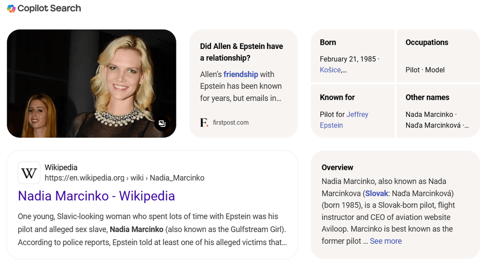Click the Košice birthplace link

pos(333,70)
